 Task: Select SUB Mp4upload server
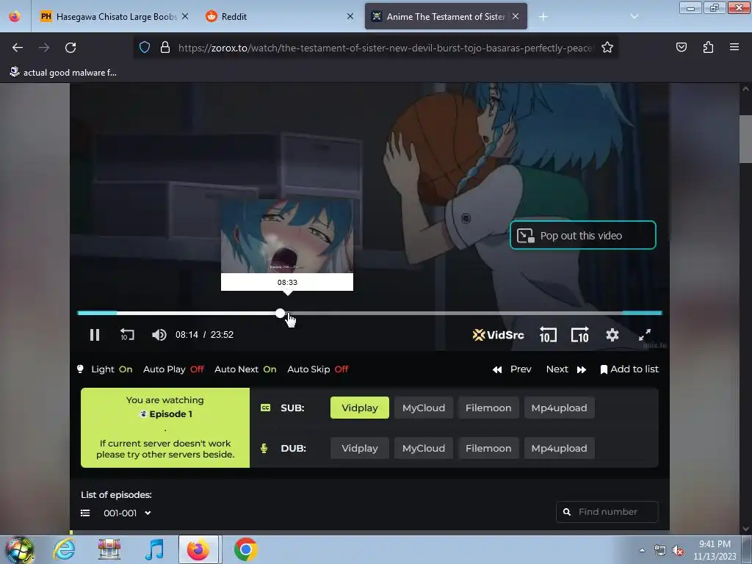559,408
